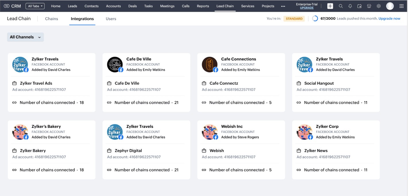Open the All Tabs dropdown
Image resolution: width=408 pixels, height=196 pixels.
pos(35,6)
